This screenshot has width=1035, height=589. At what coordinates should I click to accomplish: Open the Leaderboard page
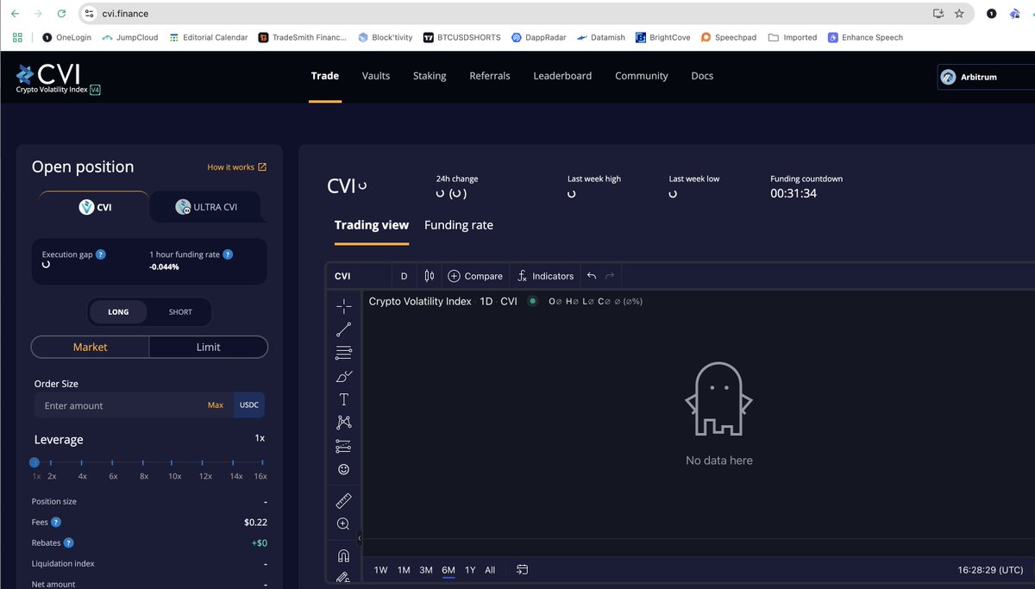pos(562,76)
